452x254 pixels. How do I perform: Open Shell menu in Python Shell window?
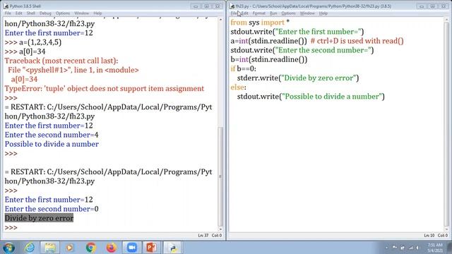coord(31,13)
